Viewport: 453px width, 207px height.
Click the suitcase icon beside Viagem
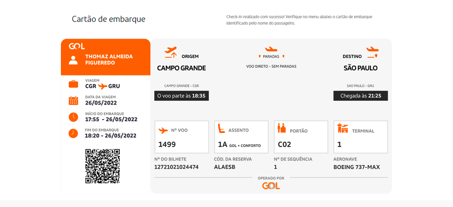[73, 84]
